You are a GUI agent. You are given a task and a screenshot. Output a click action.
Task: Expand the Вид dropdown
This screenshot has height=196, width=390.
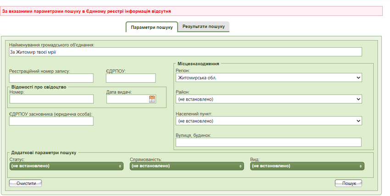click(307, 166)
